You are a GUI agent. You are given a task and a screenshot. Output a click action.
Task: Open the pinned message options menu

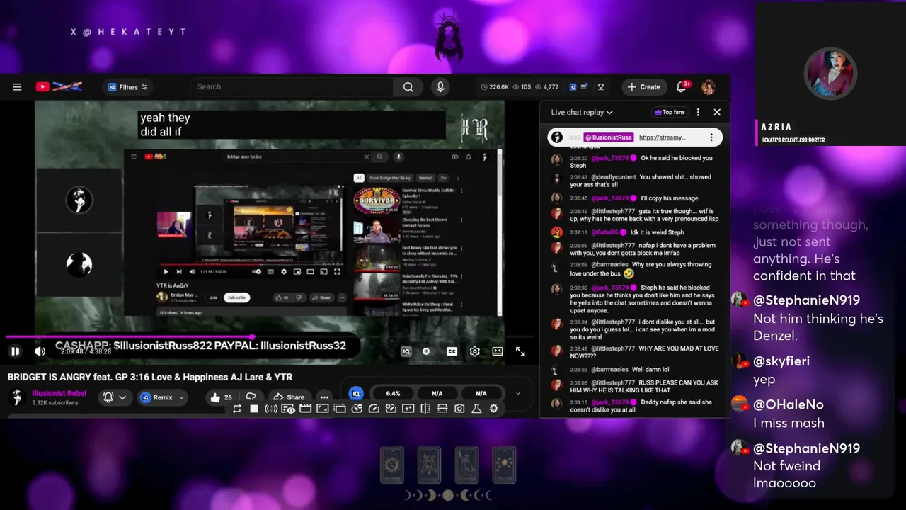tap(711, 137)
